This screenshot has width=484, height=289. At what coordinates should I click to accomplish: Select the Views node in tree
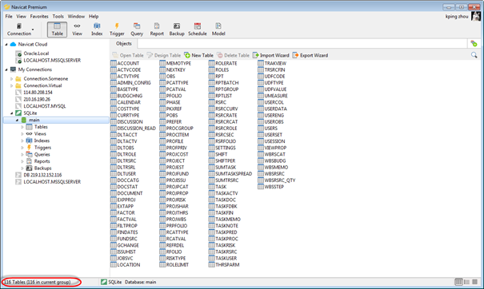pyautogui.click(x=40, y=133)
